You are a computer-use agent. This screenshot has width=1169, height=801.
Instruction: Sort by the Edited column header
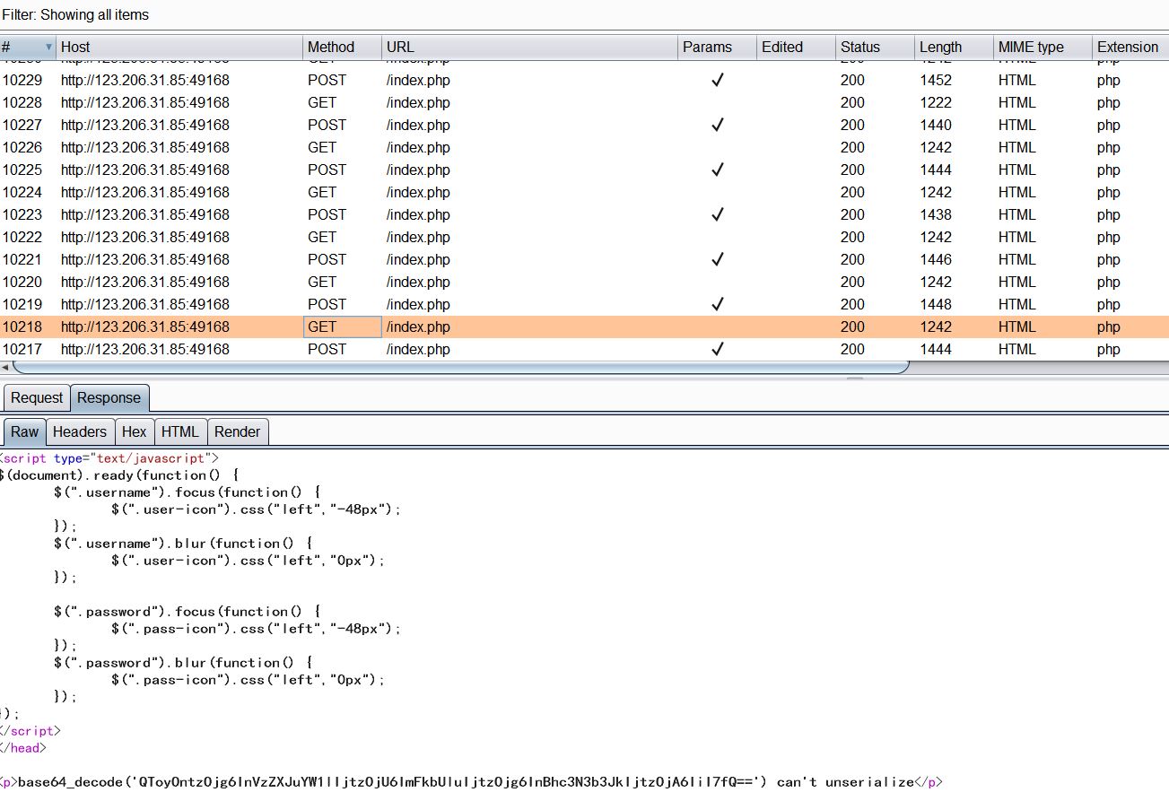tap(796, 47)
